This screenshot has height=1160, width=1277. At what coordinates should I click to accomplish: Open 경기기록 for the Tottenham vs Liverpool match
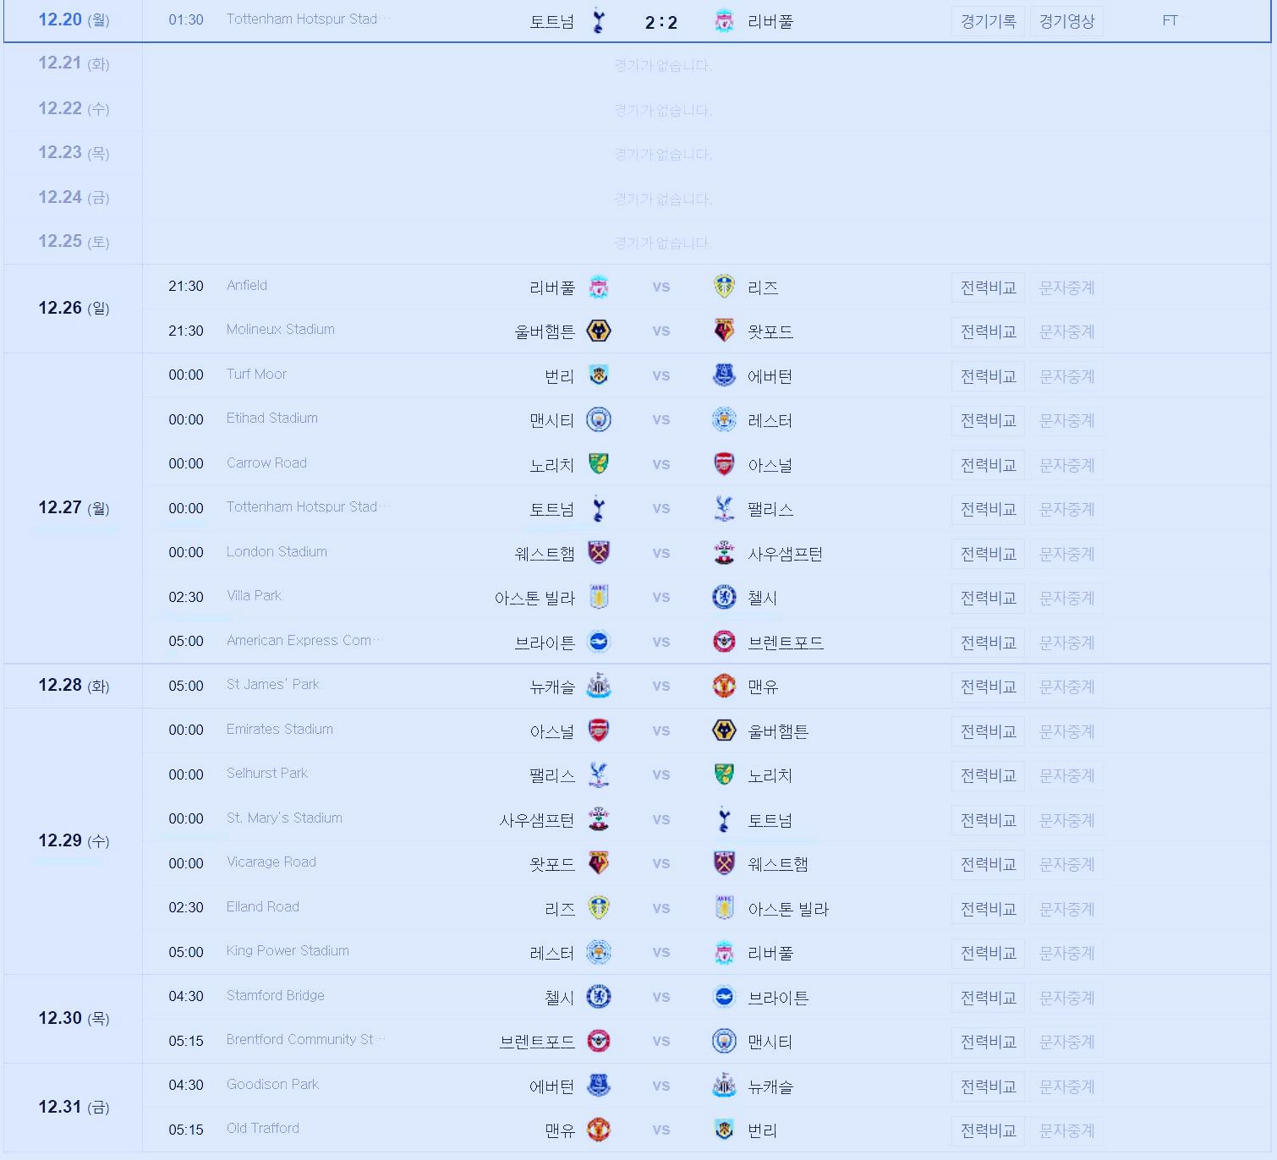[988, 20]
